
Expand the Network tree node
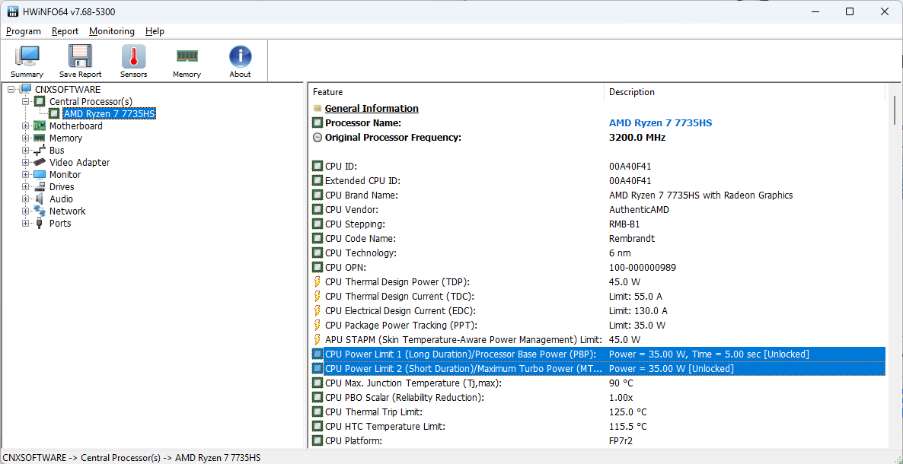[x=25, y=211]
